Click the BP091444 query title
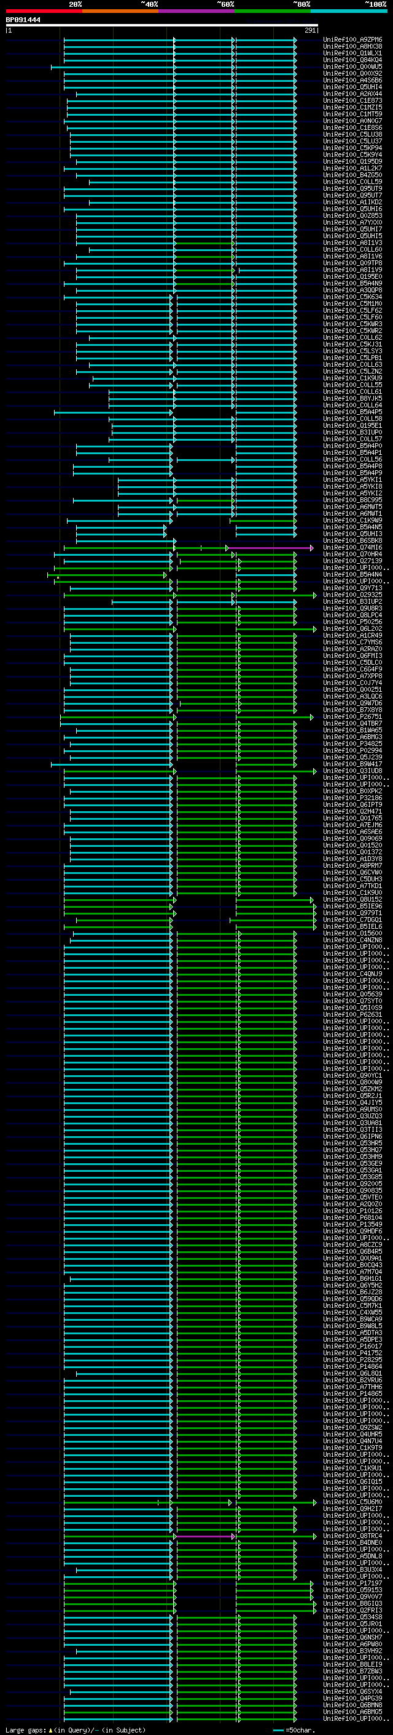The height and width of the screenshot is (1735, 393). click(23, 20)
